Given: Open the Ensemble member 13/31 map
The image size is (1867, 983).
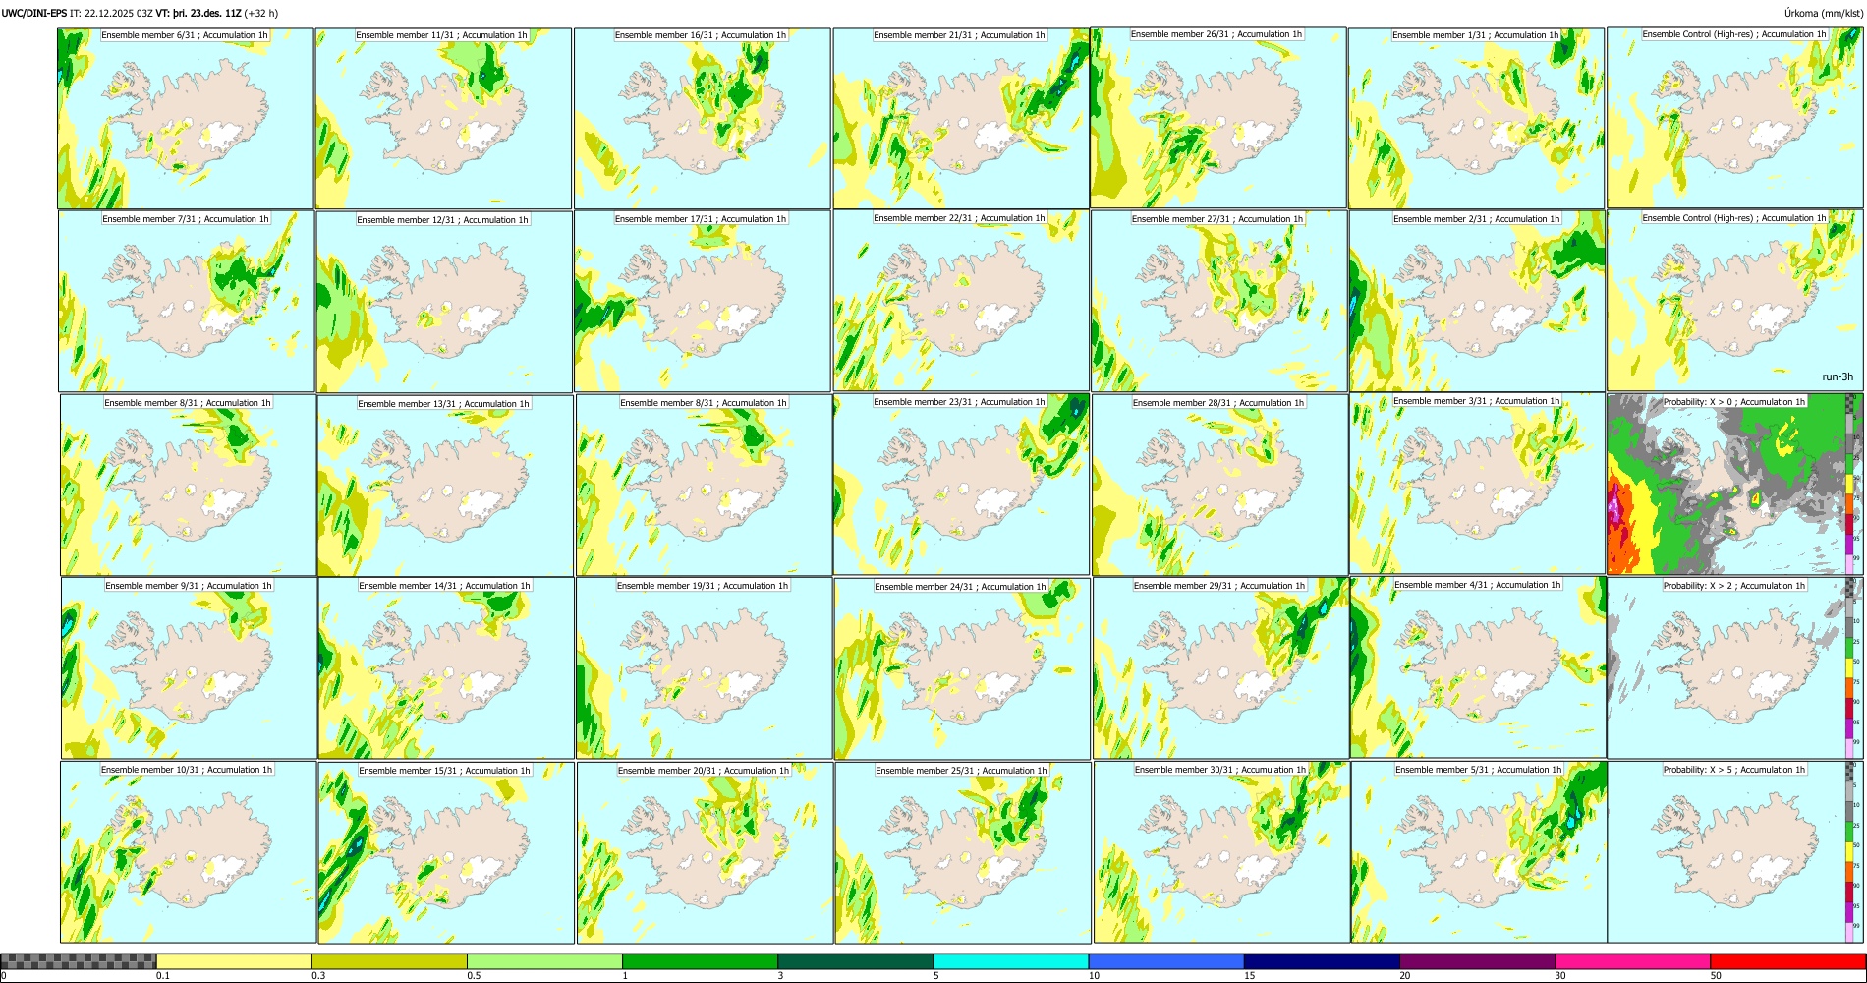Looking at the screenshot, I should pos(445,486).
